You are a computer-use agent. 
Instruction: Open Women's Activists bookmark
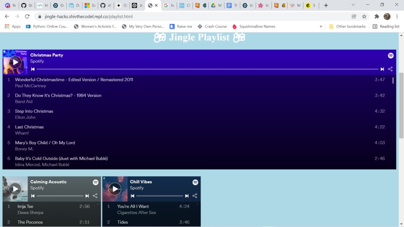click(x=95, y=27)
